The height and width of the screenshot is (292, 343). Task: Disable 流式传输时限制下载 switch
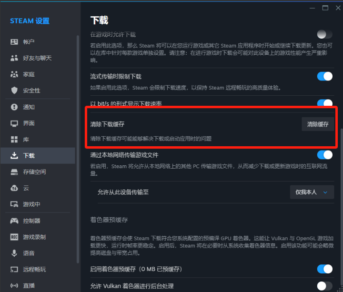[x=325, y=76]
